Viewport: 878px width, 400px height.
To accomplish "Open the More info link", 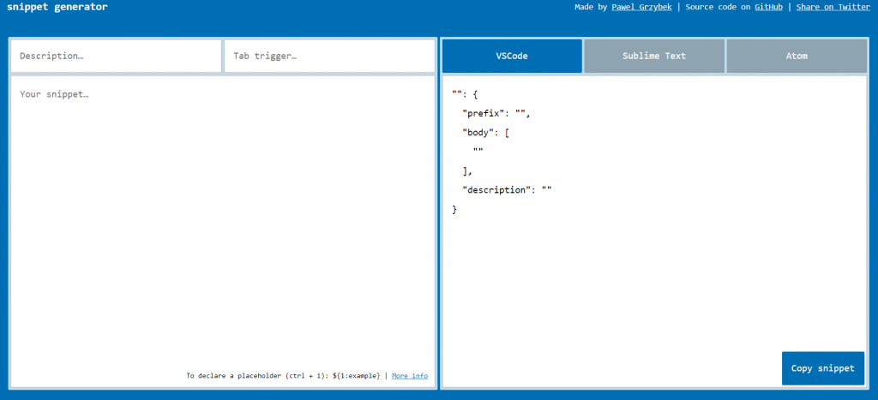I will click(410, 375).
